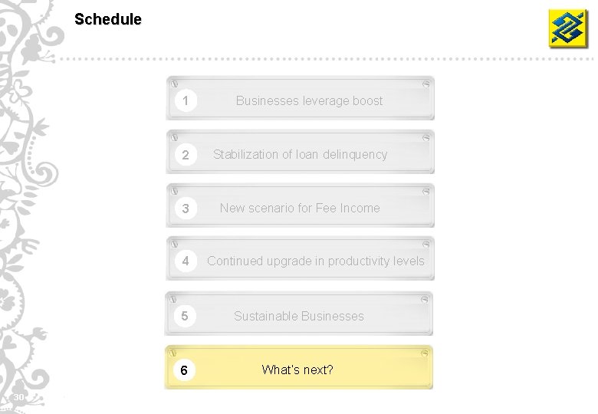598x414 pixels.
Task: Click right screw on Sustainable Businesses panel
Action: click(425, 298)
